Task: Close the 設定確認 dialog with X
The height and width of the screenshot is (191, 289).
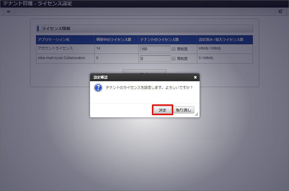Action: tap(195, 77)
